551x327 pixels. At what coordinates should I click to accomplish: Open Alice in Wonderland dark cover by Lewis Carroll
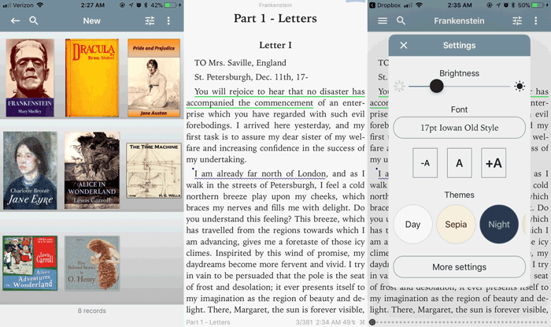(92, 170)
